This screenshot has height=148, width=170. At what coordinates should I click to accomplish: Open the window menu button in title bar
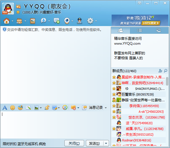click(x=139, y=3)
